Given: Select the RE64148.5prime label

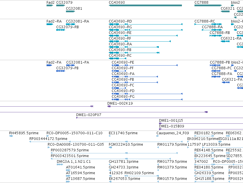Looking at the screenshot, I should point(209,150).
